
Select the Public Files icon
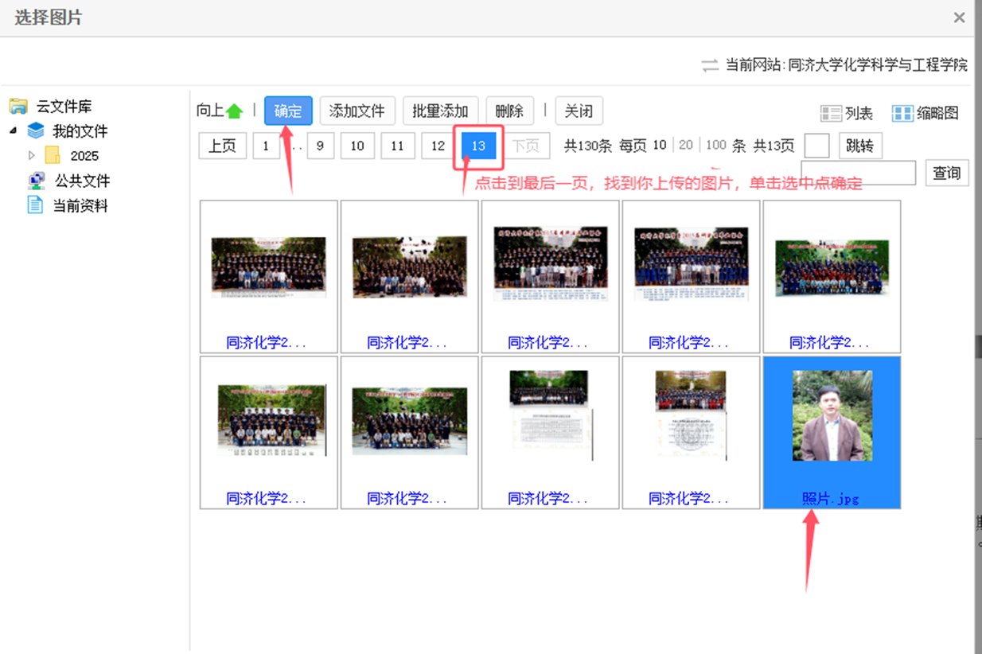coord(36,181)
